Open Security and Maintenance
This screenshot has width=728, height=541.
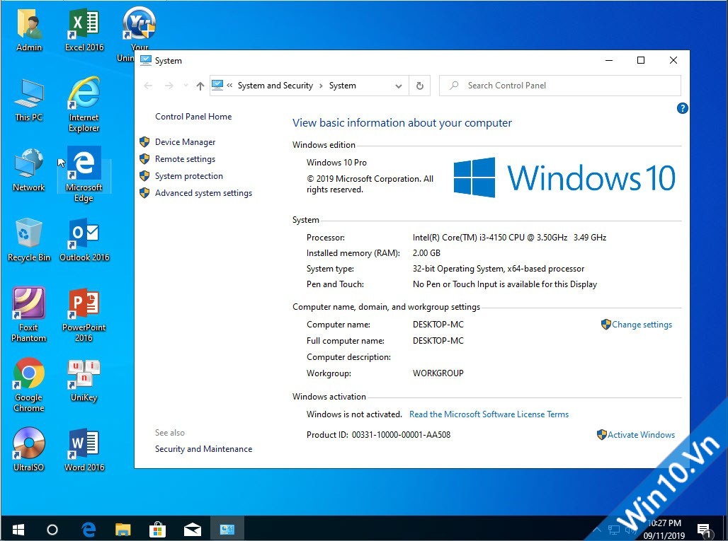[203, 449]
